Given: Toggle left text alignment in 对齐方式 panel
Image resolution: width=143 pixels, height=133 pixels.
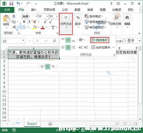Looking at the screenshot, I should [x=63, y=47].
